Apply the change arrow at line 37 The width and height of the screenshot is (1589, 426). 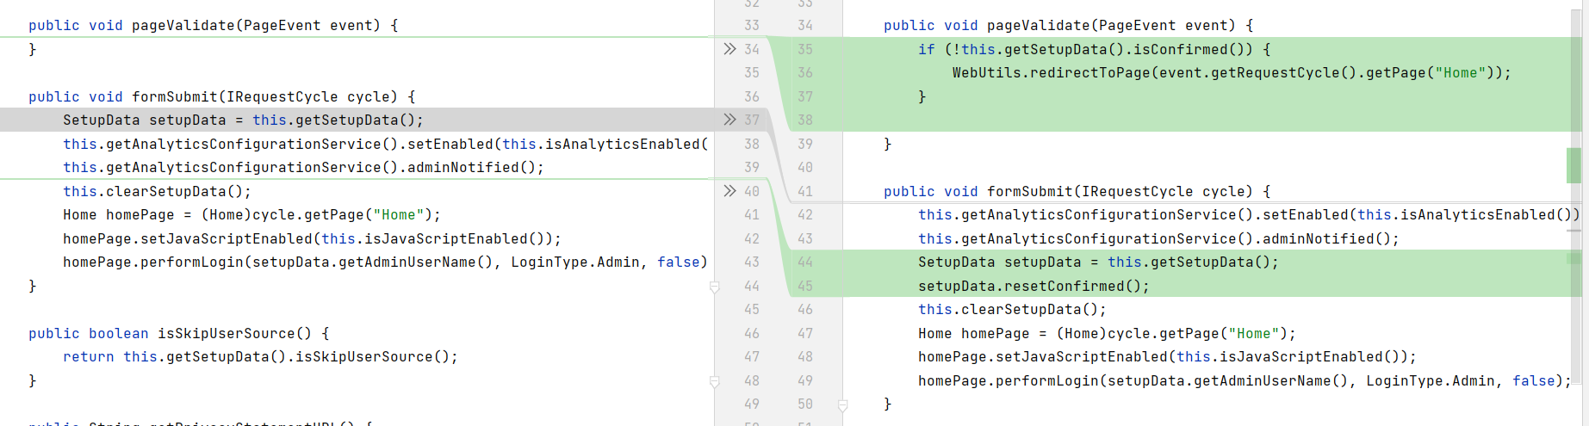pyautogui.click(x=729, y=120)
